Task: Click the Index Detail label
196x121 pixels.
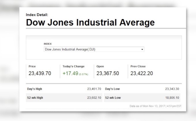Action: tap(37, 15)
